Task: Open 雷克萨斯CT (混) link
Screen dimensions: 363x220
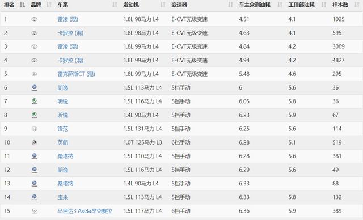Action: point(76,74)
